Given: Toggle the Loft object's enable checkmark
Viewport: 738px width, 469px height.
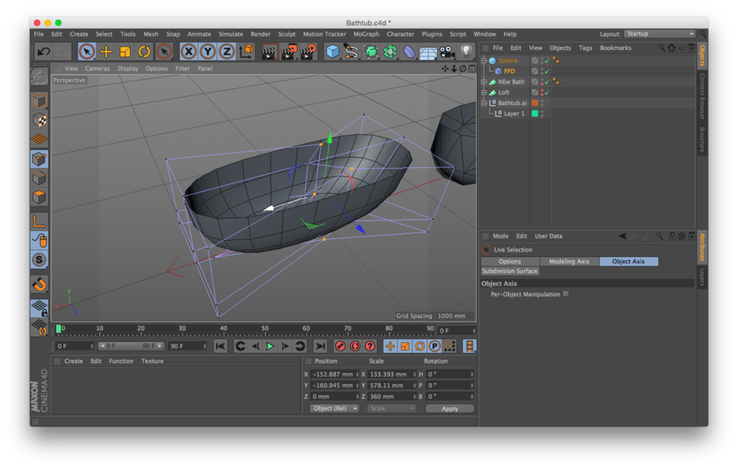Looking at the screenshot, I should tap(547, 93).
